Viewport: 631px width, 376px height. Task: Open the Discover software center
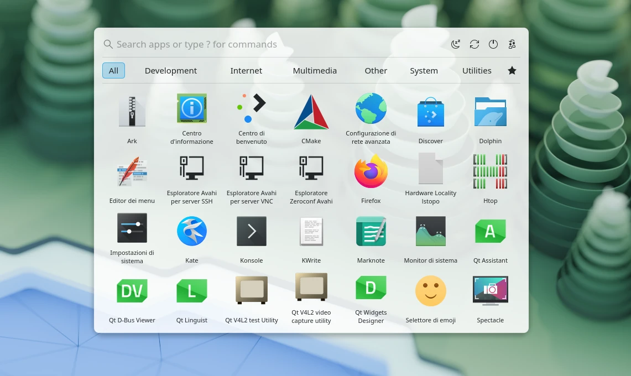coord(431,112)
